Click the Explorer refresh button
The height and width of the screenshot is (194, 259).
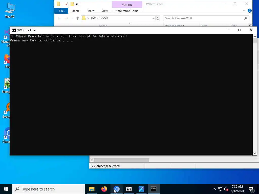158,18
